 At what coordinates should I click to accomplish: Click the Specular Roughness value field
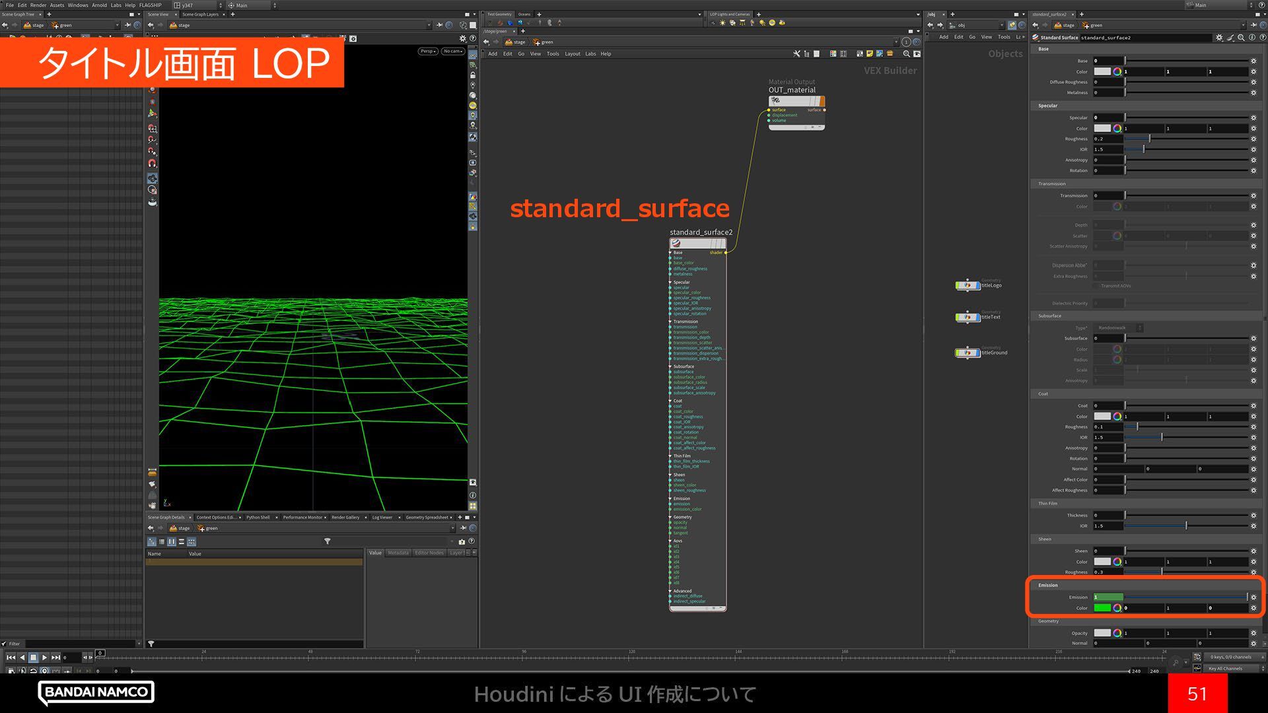[x=1108, y=139]
